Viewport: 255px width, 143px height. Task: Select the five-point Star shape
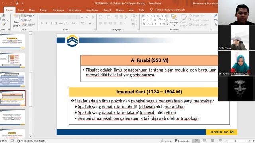click(x=164, y=24)
